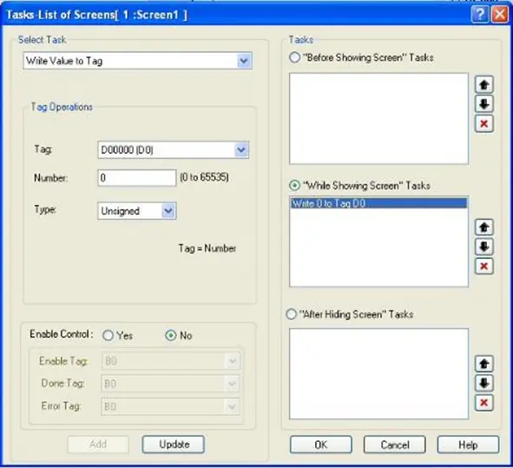Delete task from After Hiding Screen list
This screenshot has height=468, width=513.
coord(483,402)
